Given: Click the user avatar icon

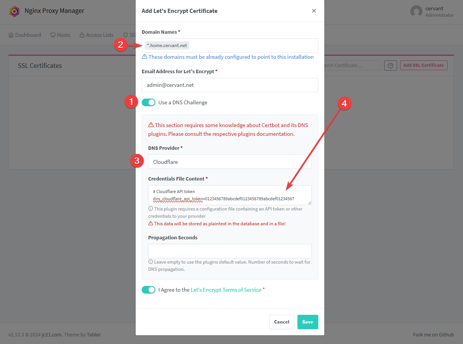Looking at the screenshot, I should tap(416, 11).
